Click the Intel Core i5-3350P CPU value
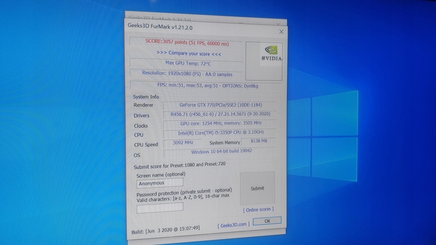 221,133
